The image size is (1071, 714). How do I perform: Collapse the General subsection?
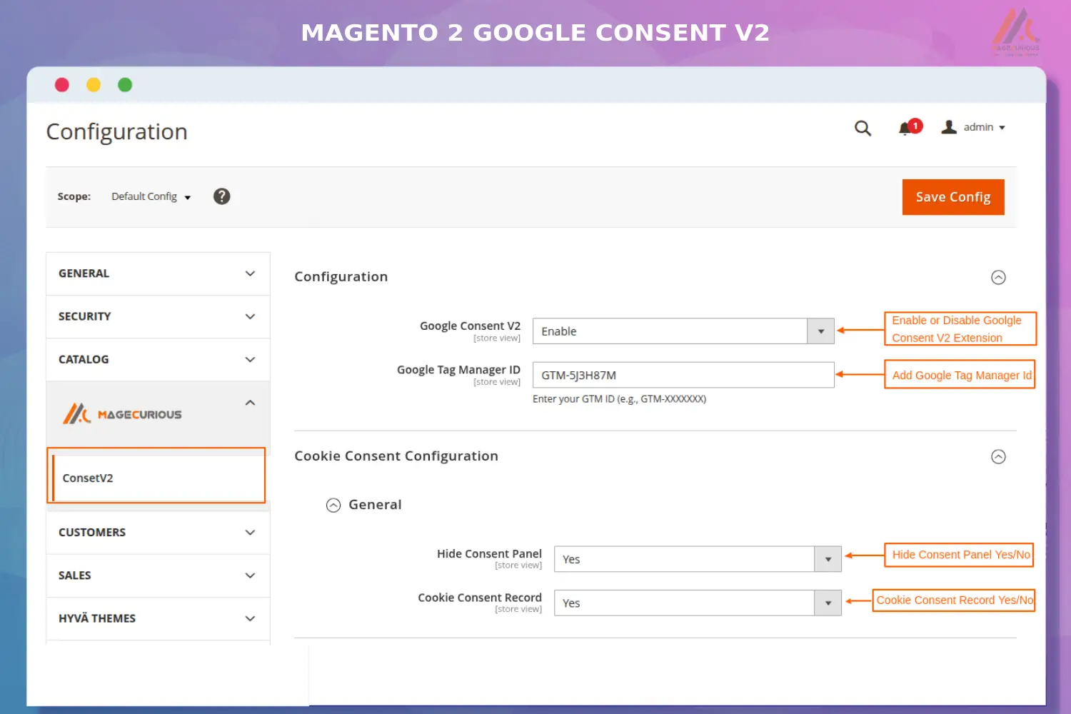tap(333, 505)
